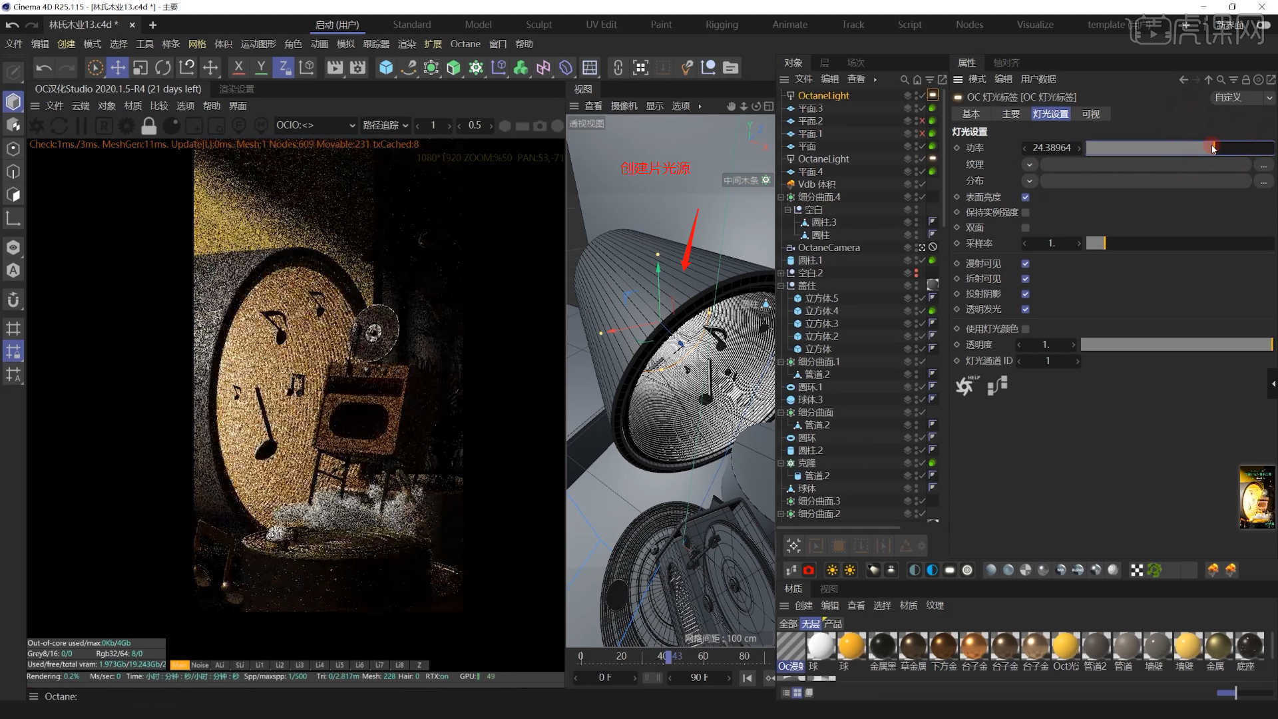Screen dimensions: 1278x719
Task: Toggle the X axis lock icon
Action: [238, 67]
